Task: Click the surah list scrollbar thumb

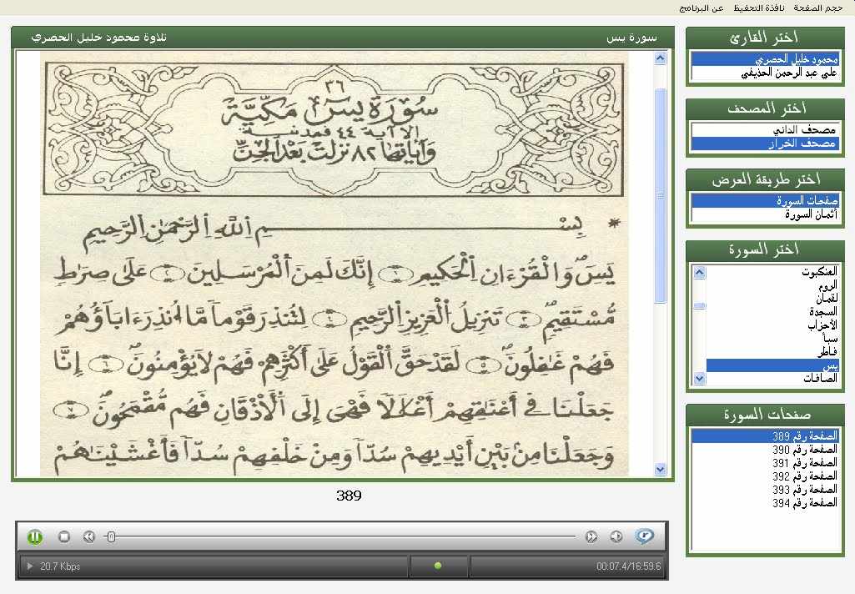Action: pyautogui.click(x=700, y=306)
